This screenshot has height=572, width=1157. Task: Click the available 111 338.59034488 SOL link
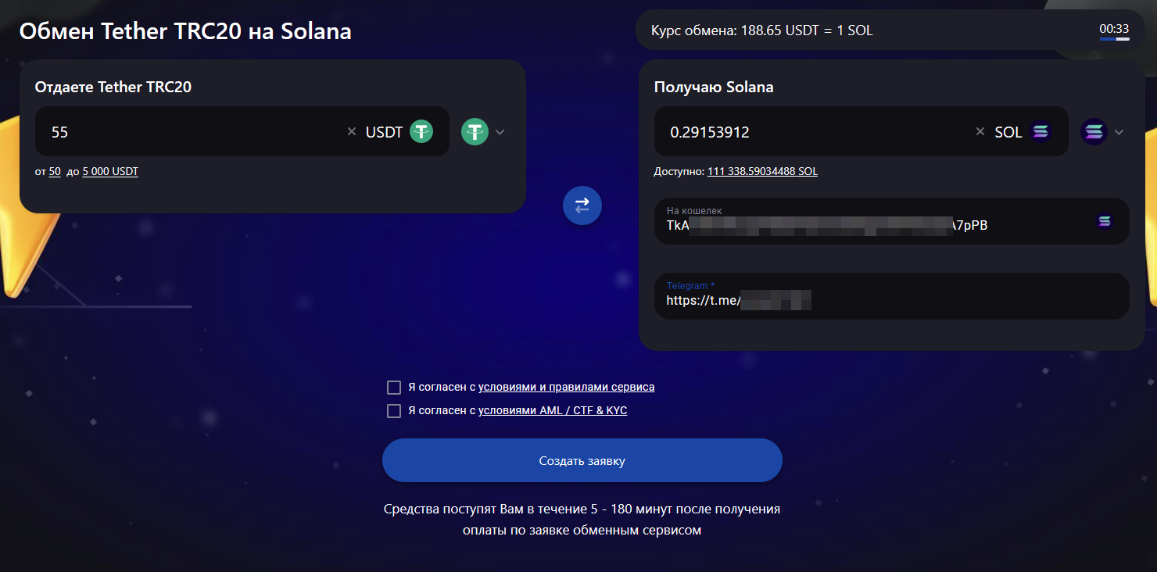click(762, 171)
